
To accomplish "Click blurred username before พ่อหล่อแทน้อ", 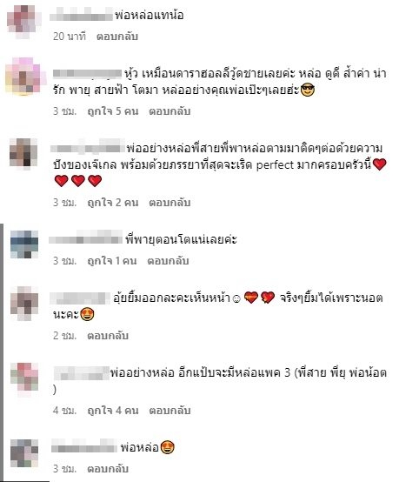I will tap(82, 15).
